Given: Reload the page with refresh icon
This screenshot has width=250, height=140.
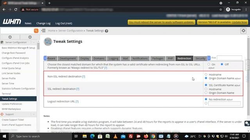Looking at the screenshot, I should point(16,9).
